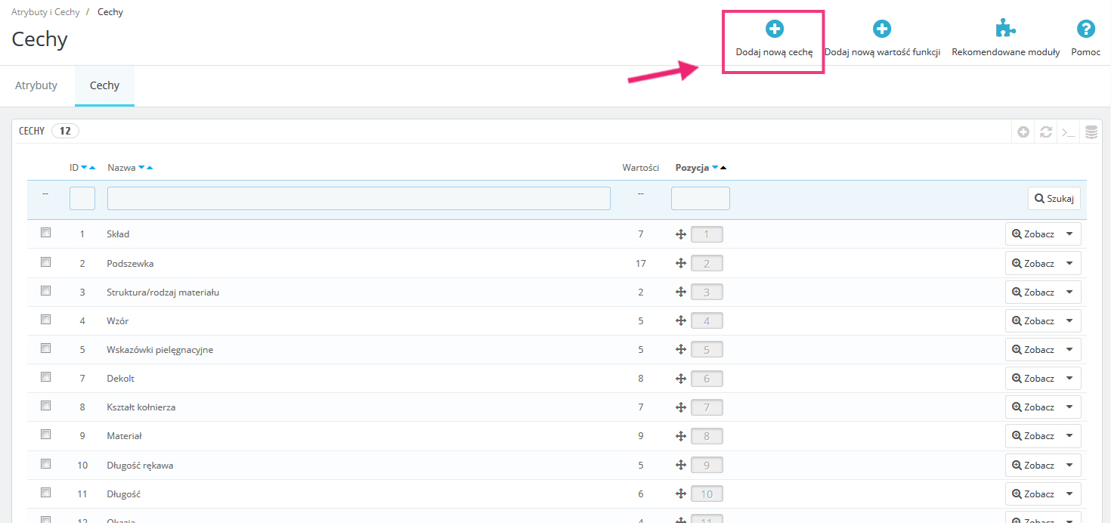Click the show SQL query icon
1111x523 pixels.
1068,132
